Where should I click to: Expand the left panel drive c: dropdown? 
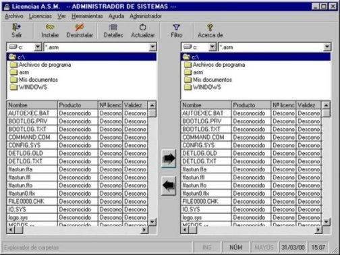[38, 47]
